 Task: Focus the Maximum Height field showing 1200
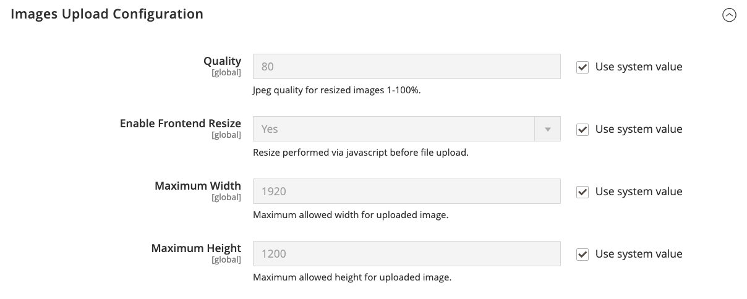(406, 254)
